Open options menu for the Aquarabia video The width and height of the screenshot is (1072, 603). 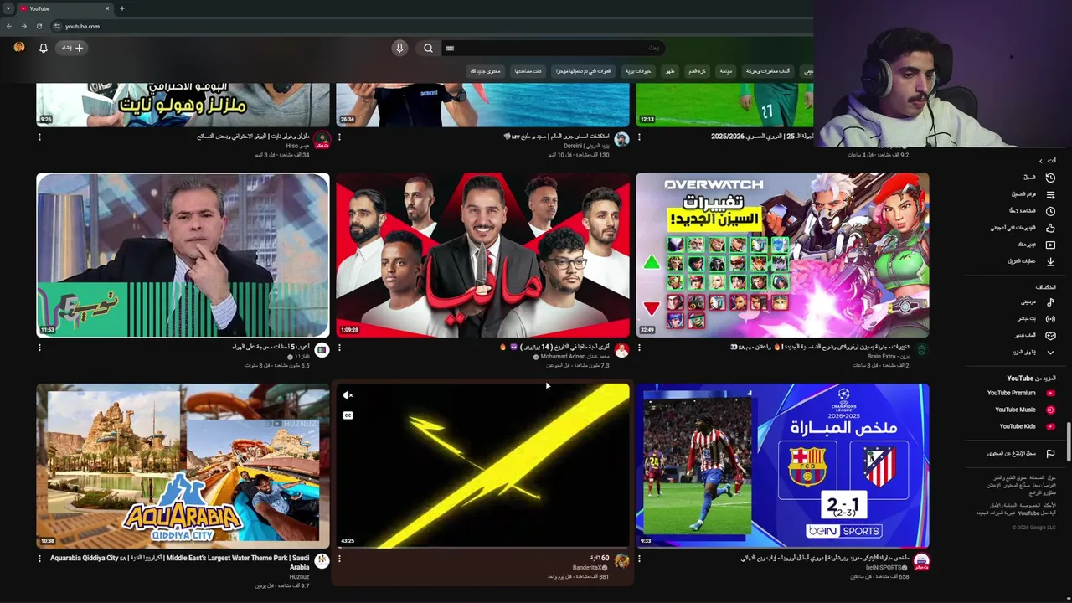39,559
